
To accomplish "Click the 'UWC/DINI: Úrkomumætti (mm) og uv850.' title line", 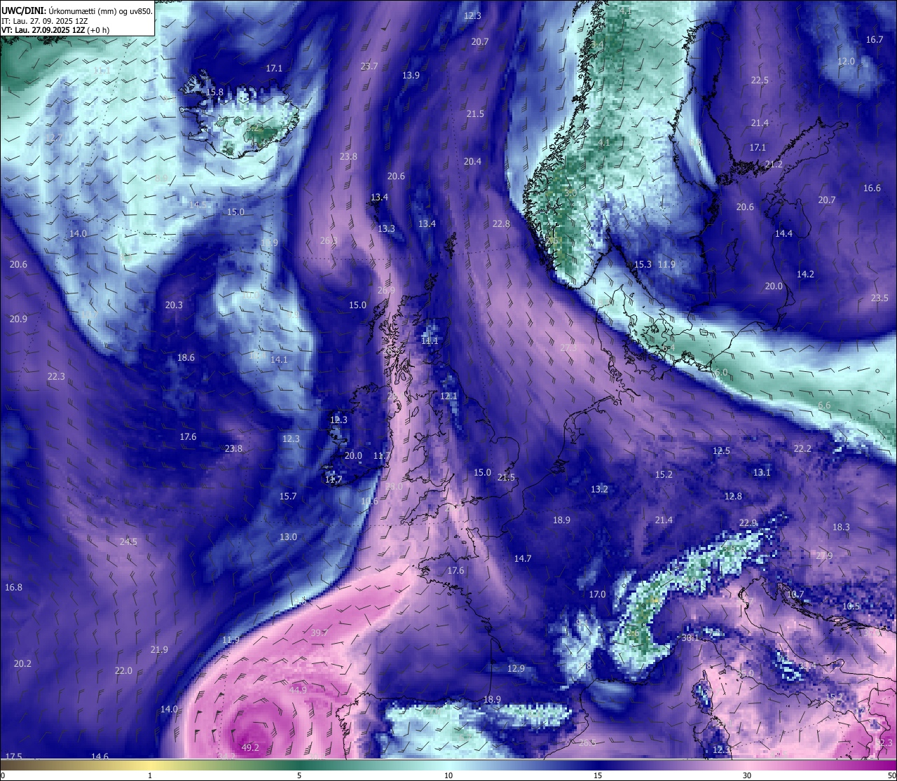I will pos(77,11).
